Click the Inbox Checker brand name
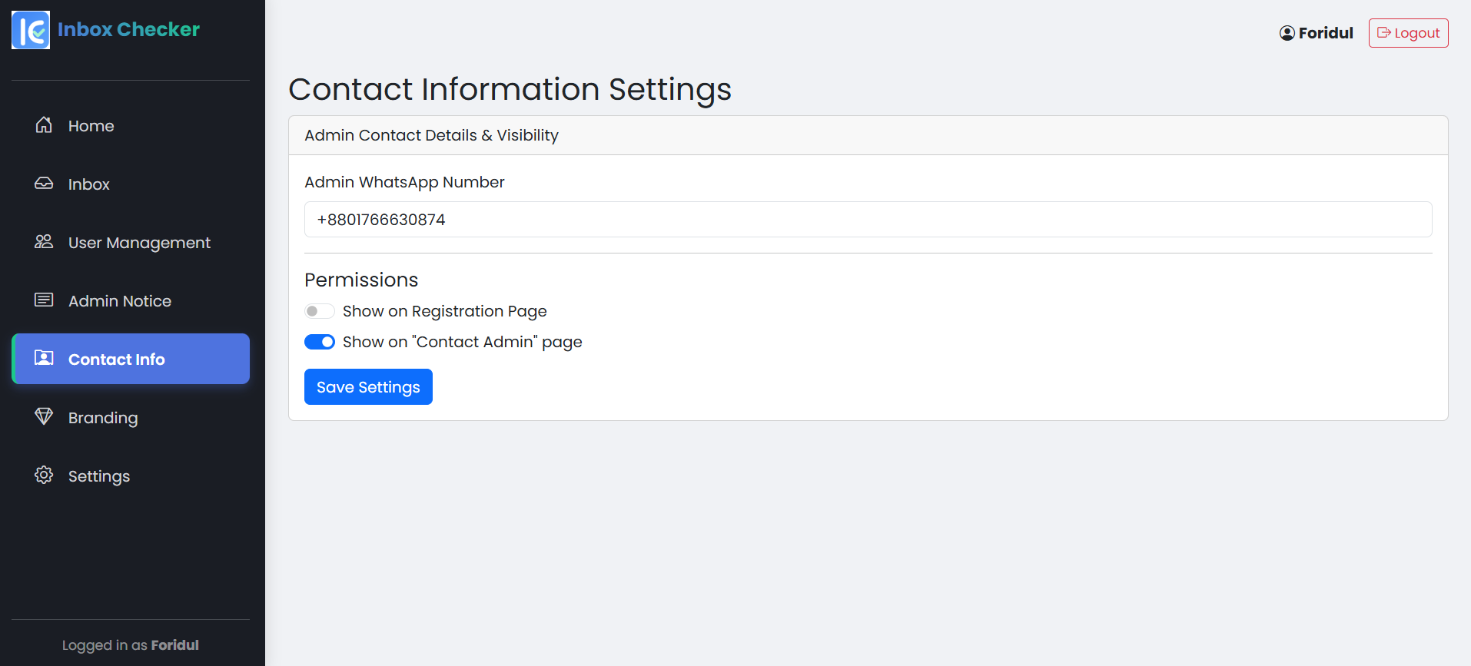This screenshot has width=1471, height=666. 128,29
